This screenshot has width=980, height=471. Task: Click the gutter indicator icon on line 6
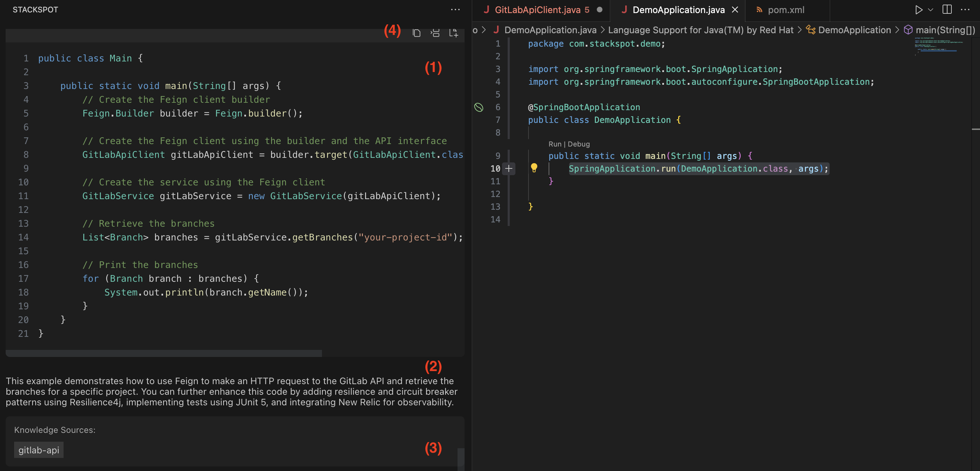pos(479,107)
